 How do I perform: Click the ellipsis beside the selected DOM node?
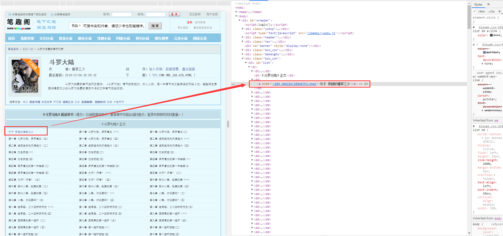233,84
